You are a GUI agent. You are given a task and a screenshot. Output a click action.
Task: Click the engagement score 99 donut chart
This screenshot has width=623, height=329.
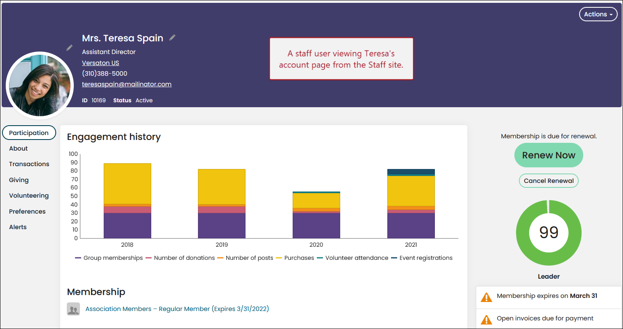548,233
